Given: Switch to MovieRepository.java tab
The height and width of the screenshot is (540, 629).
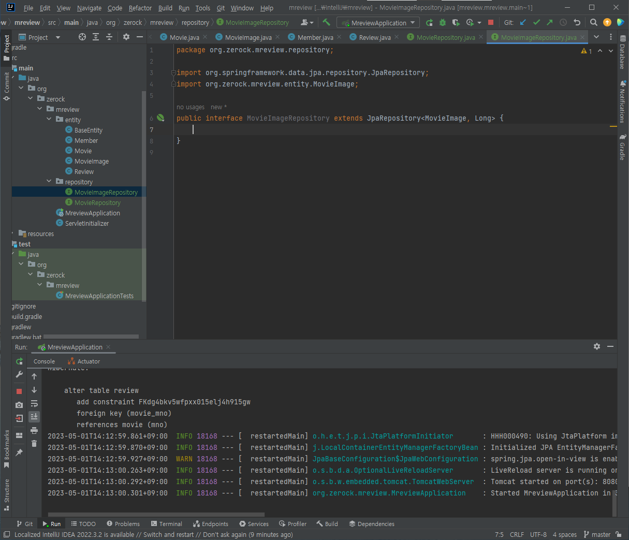Looking at the screenshot, I should [446, 37].
